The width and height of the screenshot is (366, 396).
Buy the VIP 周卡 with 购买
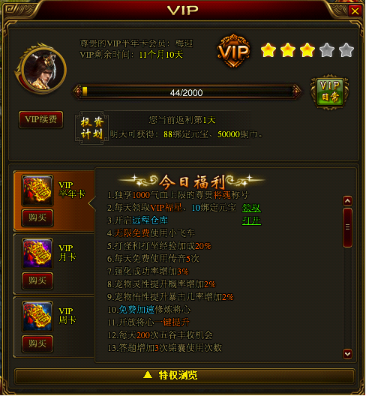(37, 343)
